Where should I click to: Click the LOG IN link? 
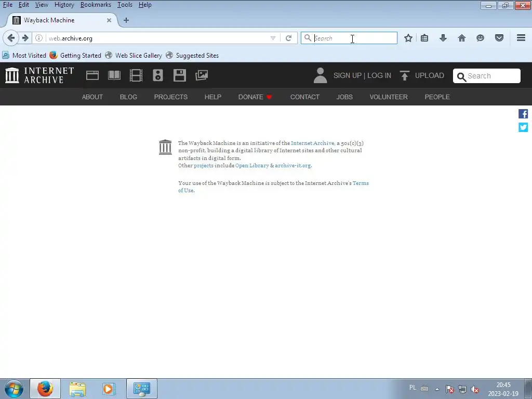pos(379,75)
